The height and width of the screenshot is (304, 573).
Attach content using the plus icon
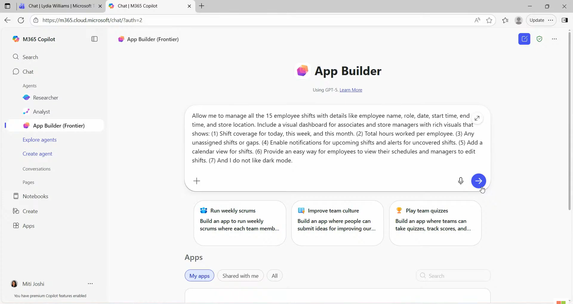point(197,181)
